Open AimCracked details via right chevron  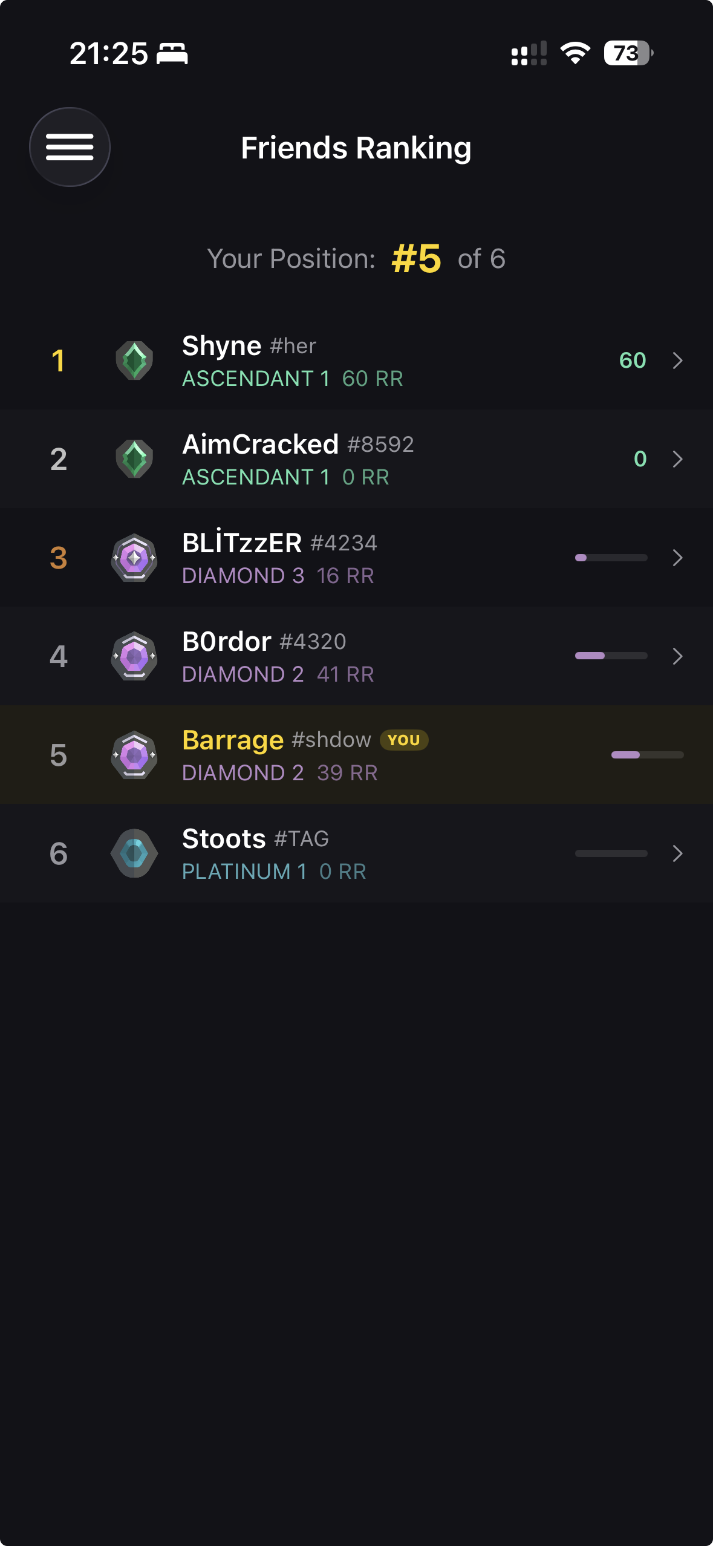coord(677,459)
